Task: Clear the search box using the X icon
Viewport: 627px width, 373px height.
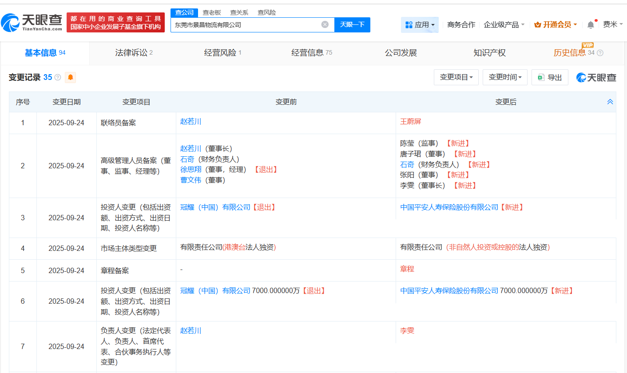Action: click(x=325, y=24)
